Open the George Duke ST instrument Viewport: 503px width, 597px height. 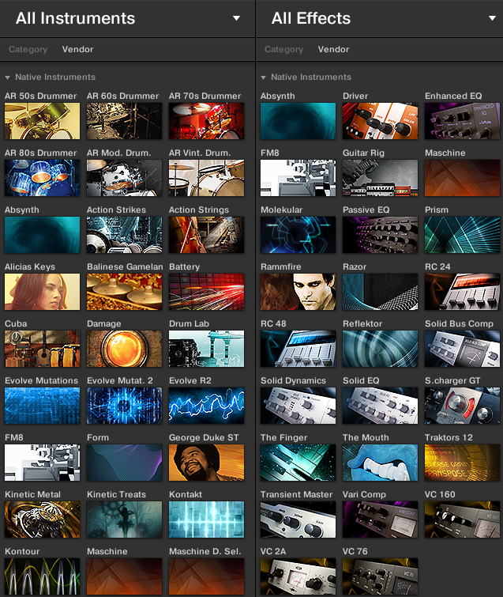tap(206, 463)
